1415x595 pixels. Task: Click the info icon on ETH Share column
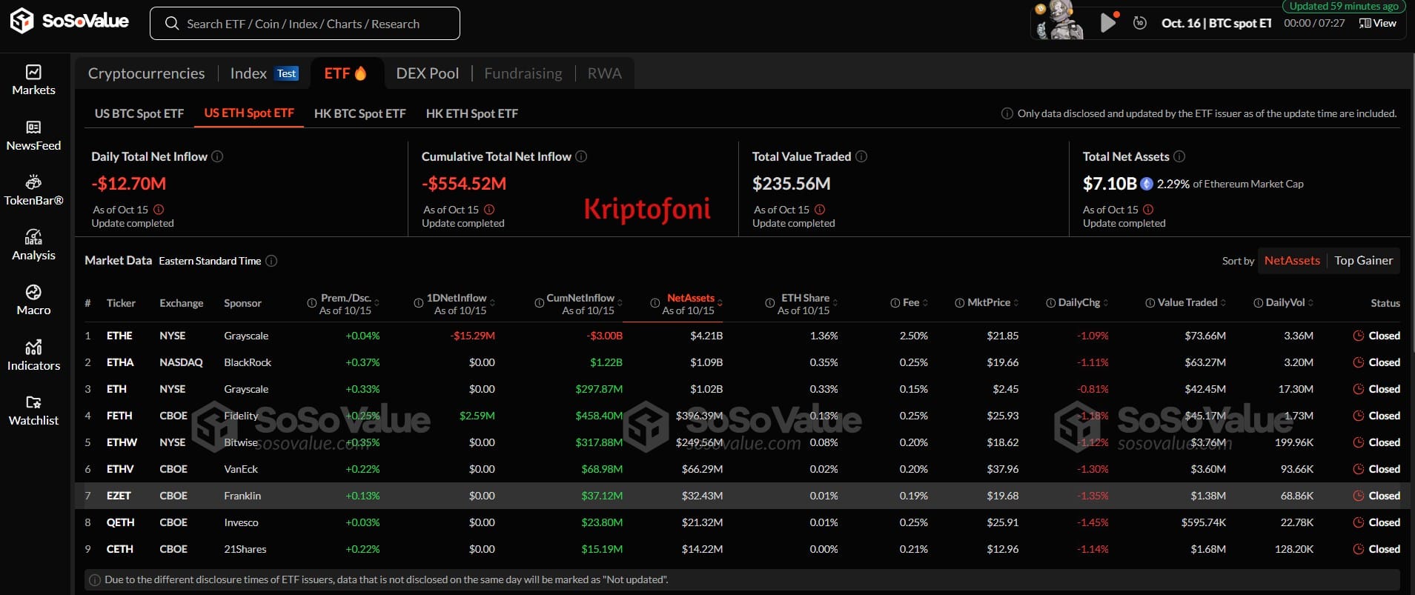(x=770, y=303)
